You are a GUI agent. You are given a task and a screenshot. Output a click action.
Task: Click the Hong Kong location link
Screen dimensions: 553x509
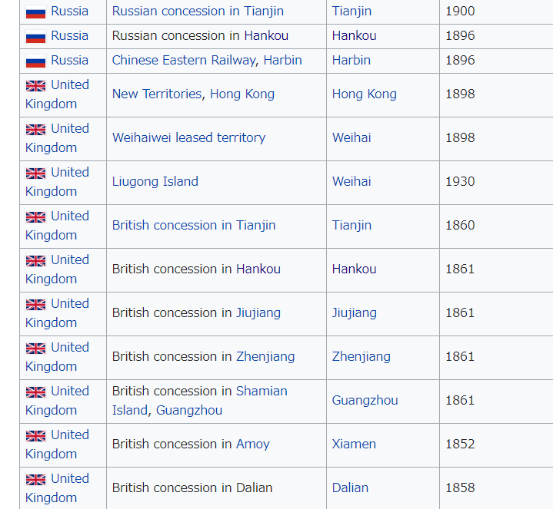365,94
